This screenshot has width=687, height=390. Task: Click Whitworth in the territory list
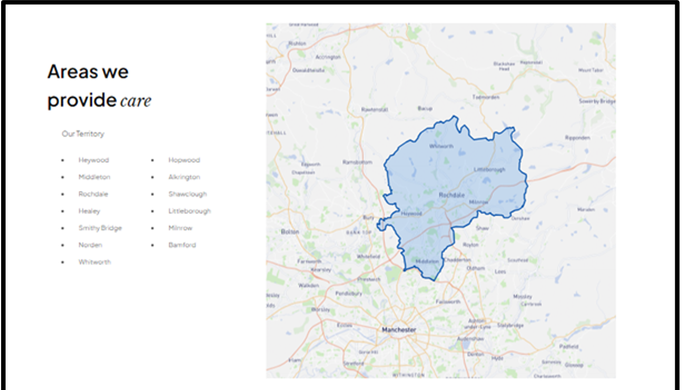coord(95,262)
